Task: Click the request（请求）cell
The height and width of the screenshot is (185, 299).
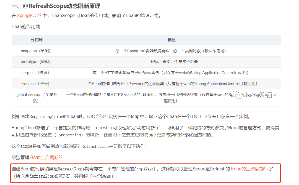Action: coord(37,73)
